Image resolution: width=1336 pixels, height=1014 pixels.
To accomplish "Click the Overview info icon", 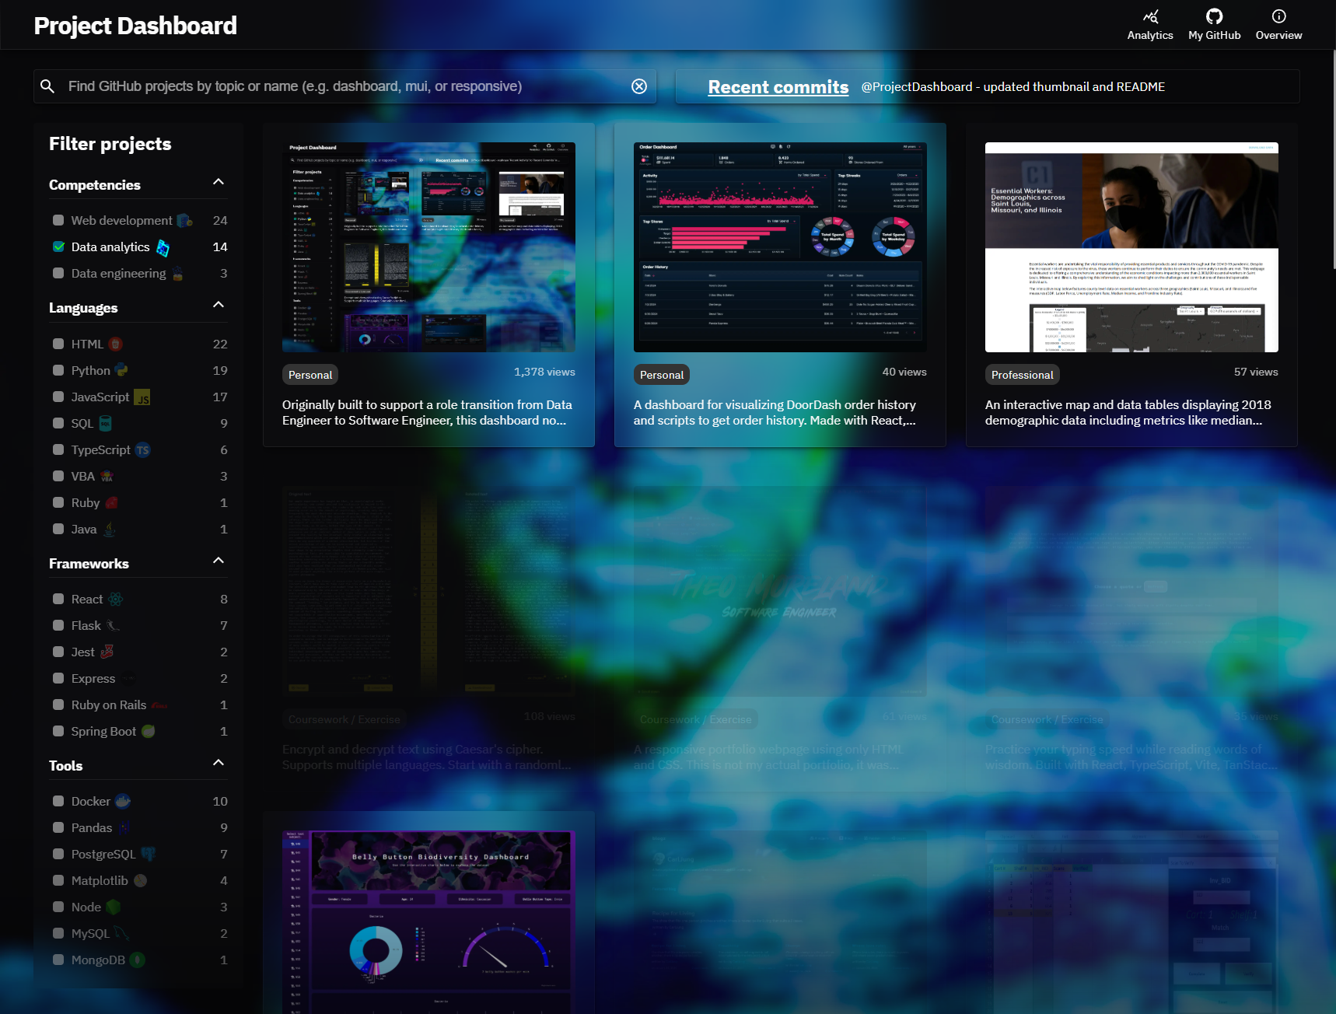I will click(x=1278, y=16).
